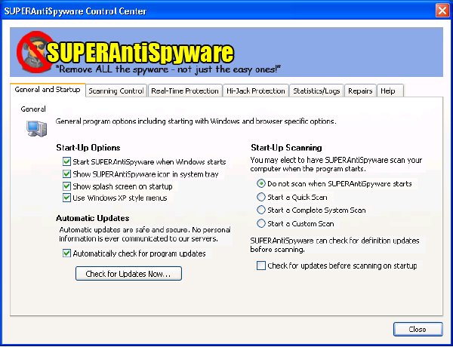453x347 pixels.
Task: Click the SUPERAntiSpyware spy logo icon
Action: (x=35, y=52)
